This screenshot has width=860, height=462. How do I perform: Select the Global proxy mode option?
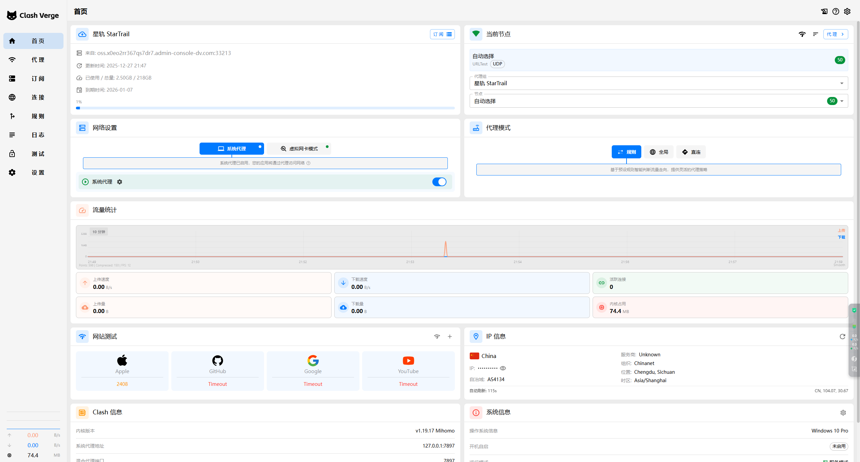tap(659, 152)
